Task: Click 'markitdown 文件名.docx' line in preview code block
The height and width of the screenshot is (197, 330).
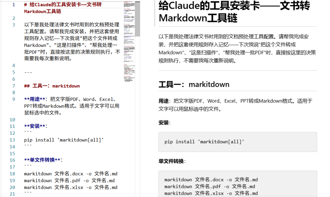Action: point(211,180)
